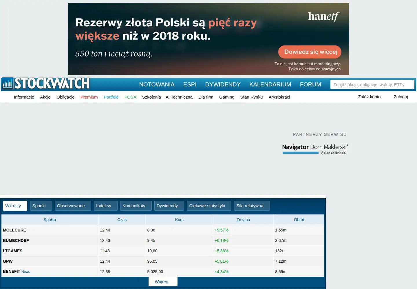The image size is (417, 289).
Task: Select the Wzrosty tab
Action: [x=15, y=206]
